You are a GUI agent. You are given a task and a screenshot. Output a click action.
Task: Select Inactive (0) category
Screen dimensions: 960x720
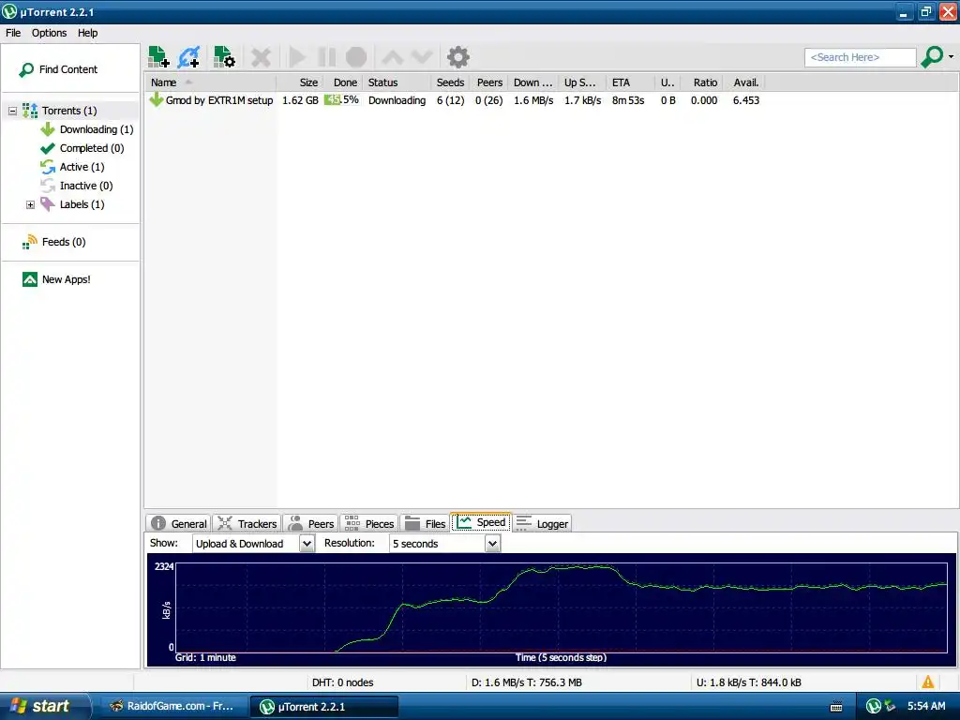[x=77, y=186]
